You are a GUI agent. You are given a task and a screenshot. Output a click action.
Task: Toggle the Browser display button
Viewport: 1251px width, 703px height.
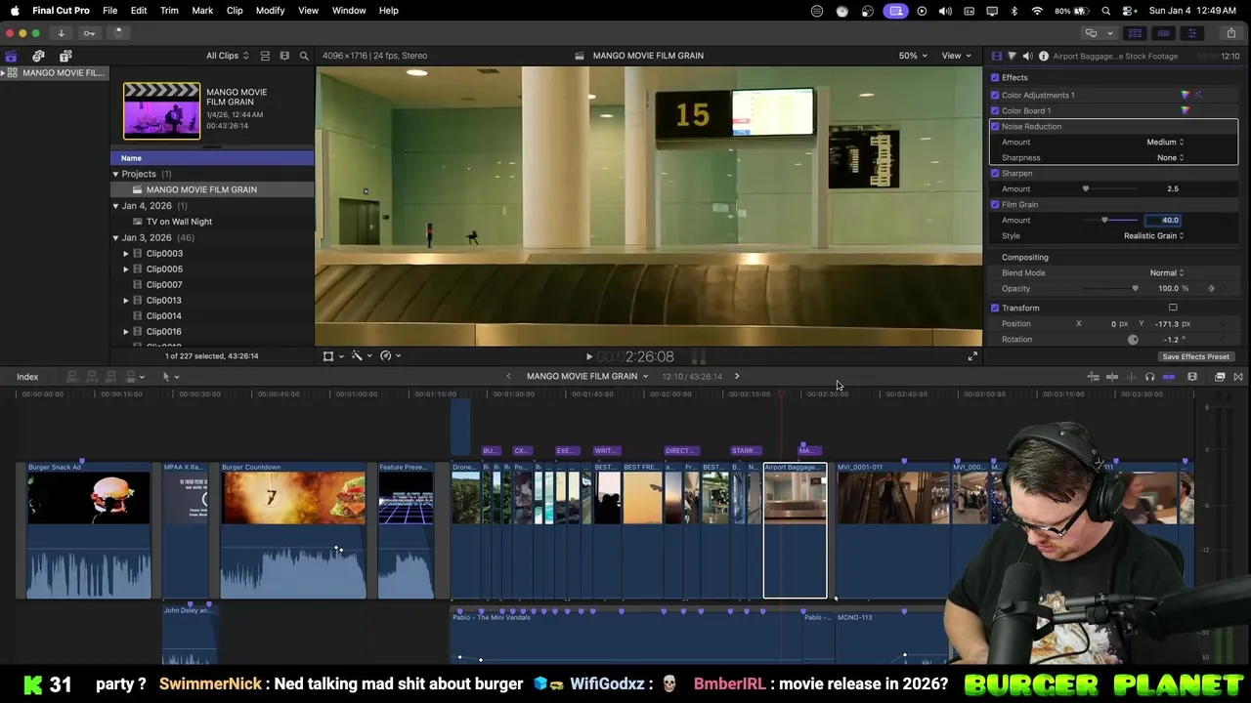tap(1135, 33)
